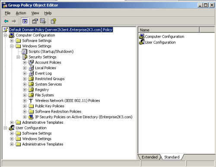Select Software Restriction Policies label
This screenshot has width=216, height=167.
(x=58, y=112)
